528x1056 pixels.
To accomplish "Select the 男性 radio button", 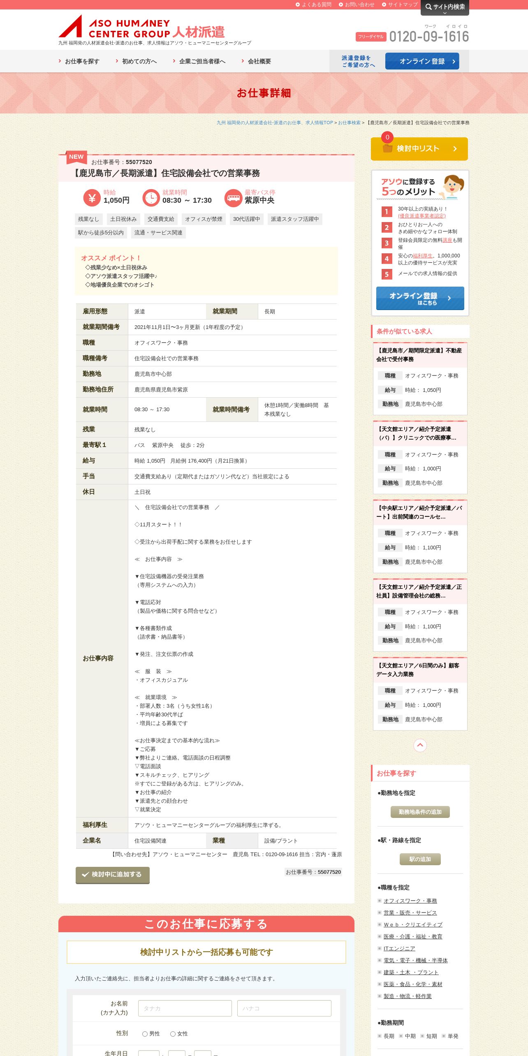I will tap(145, 1034).
